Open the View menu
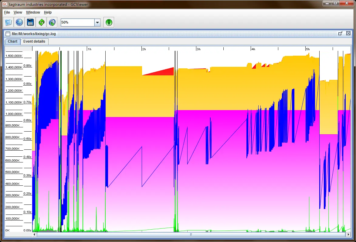This screenshot has width=356, height=242. pos(18,12)
